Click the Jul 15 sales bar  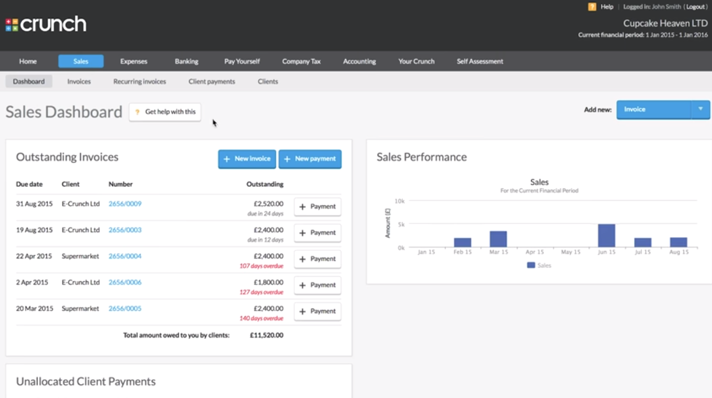642,243
